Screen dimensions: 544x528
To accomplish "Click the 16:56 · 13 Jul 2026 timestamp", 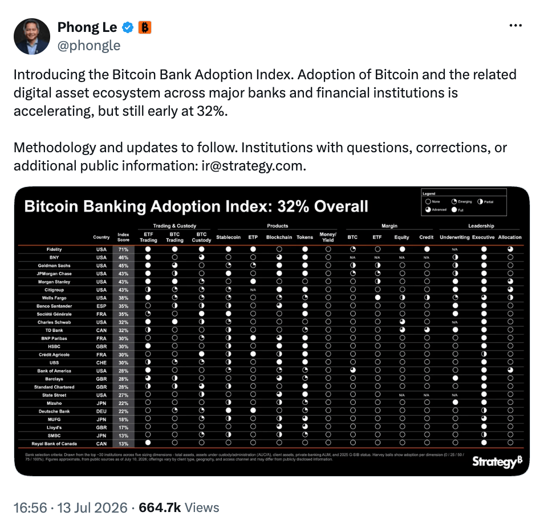I will (x=71, y=507).
